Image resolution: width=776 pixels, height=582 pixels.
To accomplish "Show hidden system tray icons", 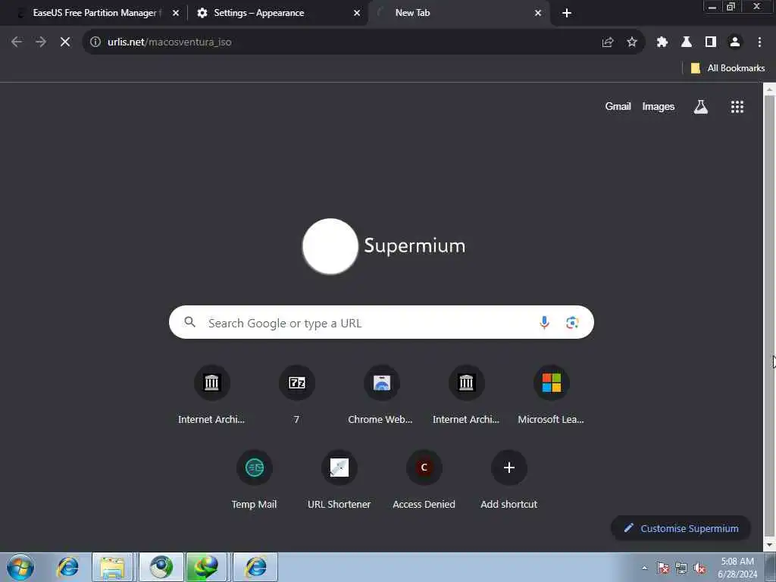I will click(644, 568).
